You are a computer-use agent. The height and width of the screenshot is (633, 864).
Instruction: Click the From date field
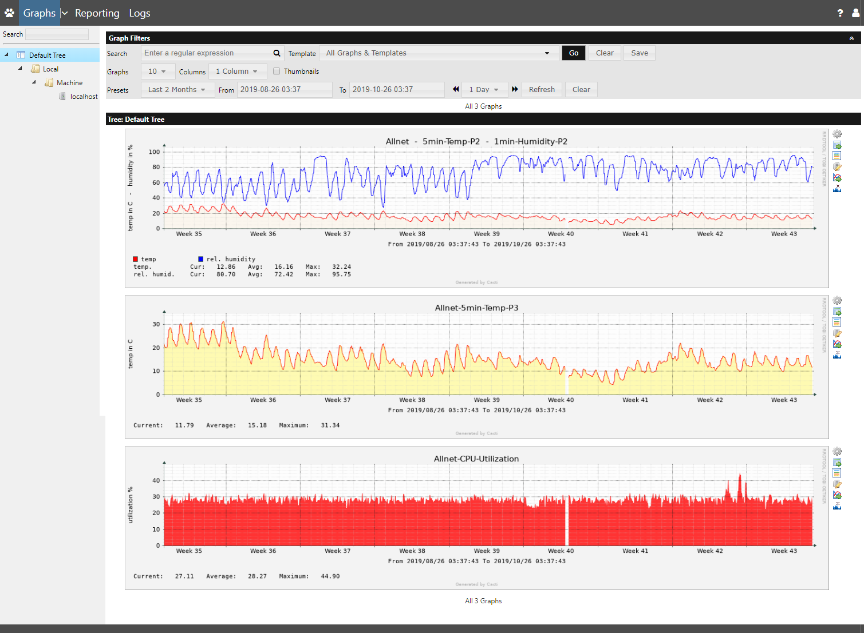tap(285, 90)
